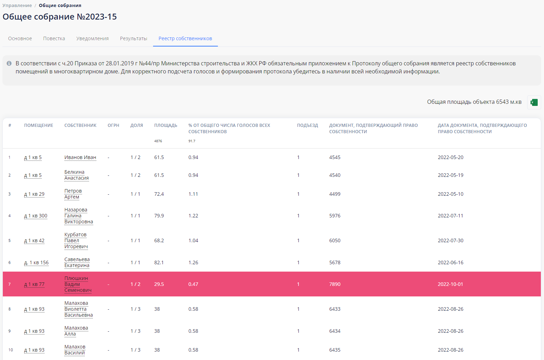This screenshot has width=544, height=360.
Task: Click area value 72,4
Action: [x=159, y=194]
